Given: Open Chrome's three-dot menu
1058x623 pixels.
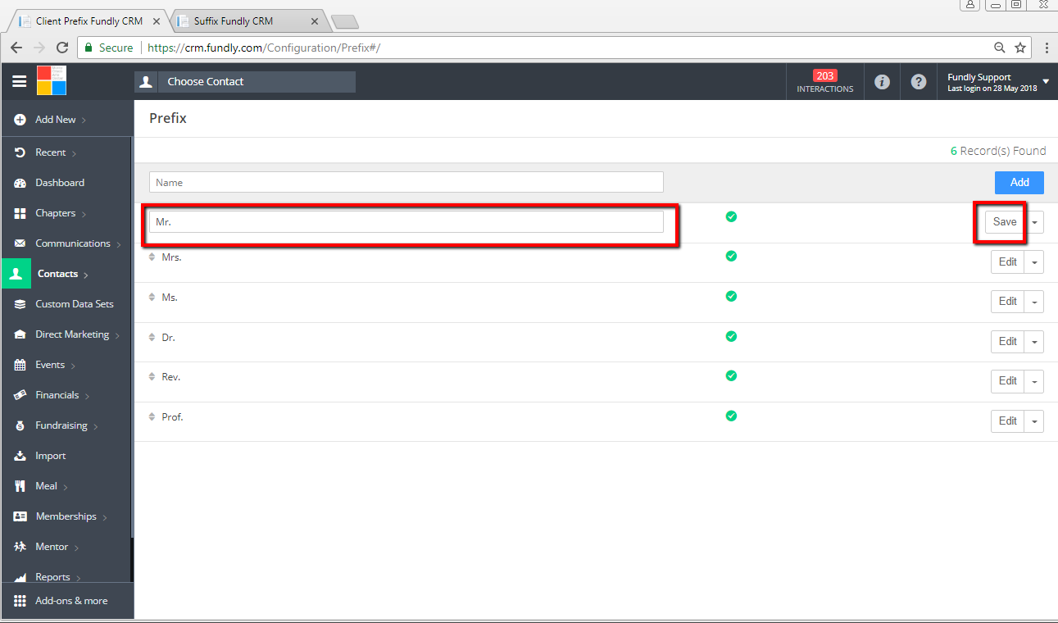Looking at the screenshot, I should click(1047, 48).
